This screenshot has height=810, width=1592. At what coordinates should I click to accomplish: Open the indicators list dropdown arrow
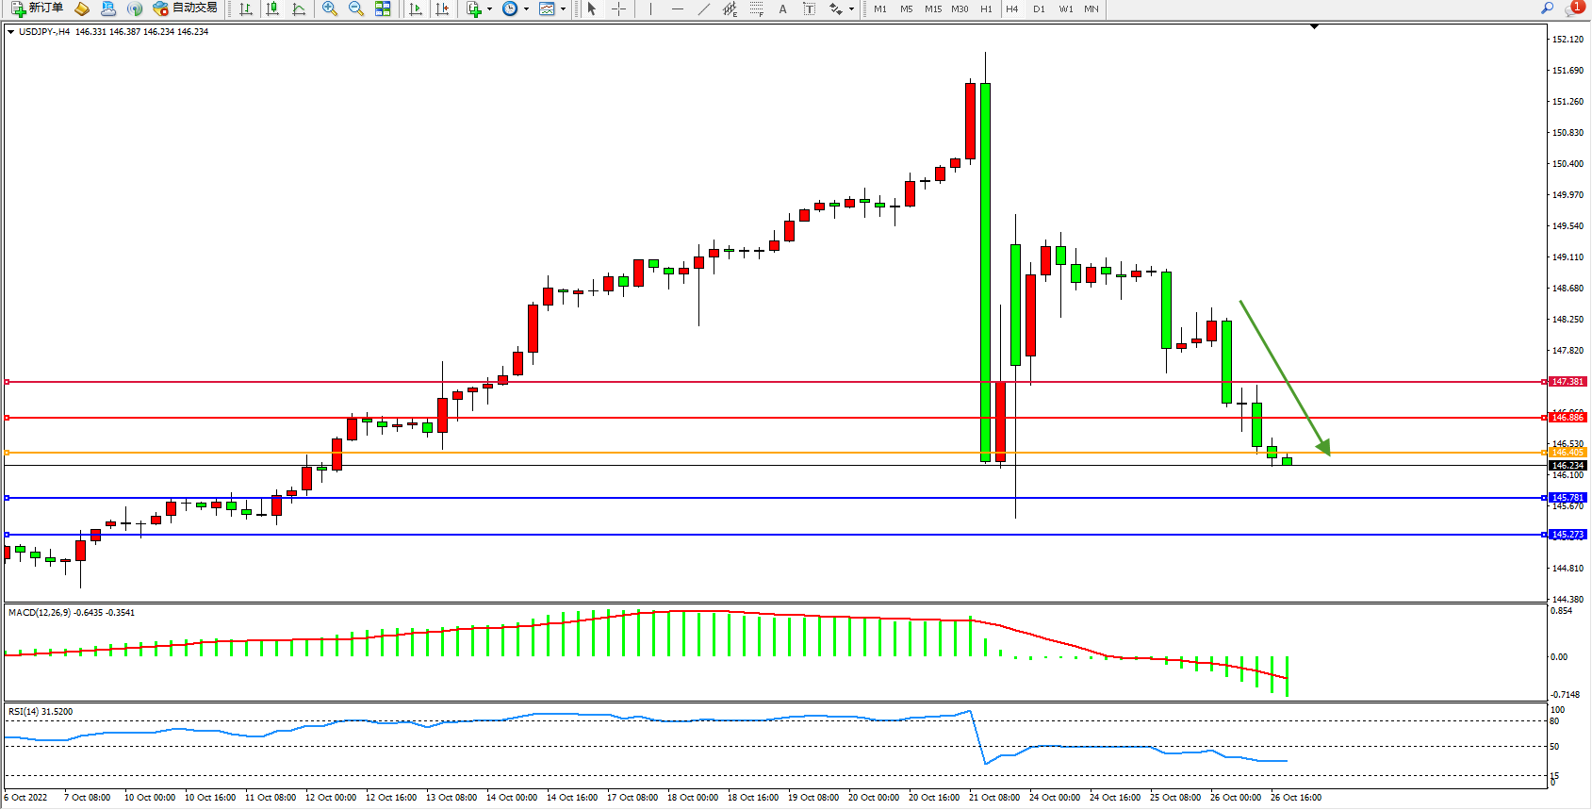click(x=489, y=9)
